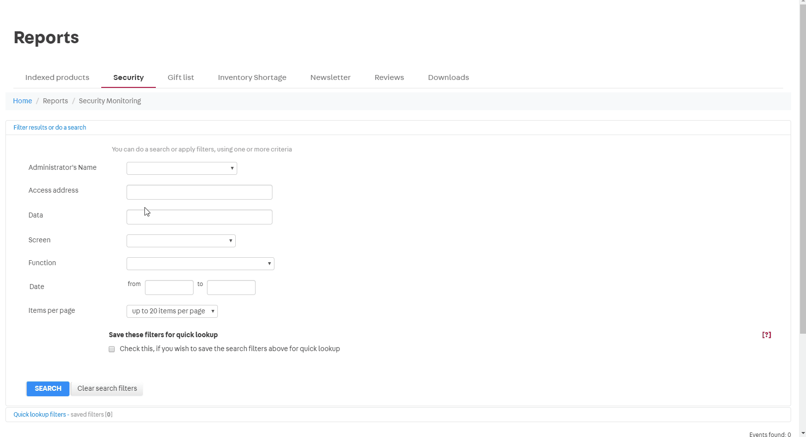Check the save search filters checkbox
The image size is (806, 437).
tap(112, 349)
